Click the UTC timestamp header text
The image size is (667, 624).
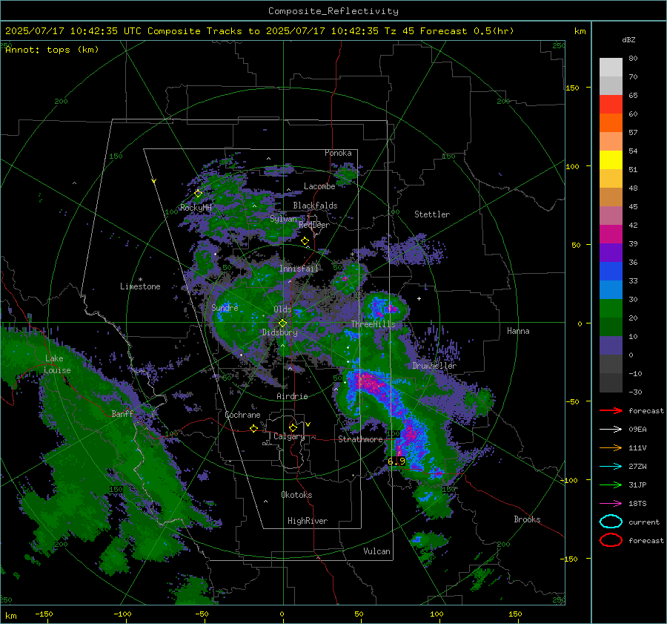point(73,31)
